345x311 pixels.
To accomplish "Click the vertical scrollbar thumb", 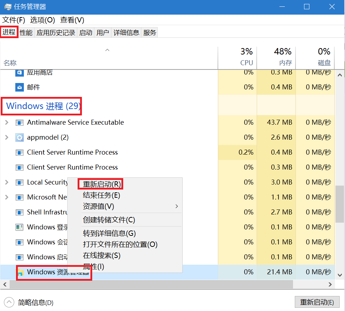I will point(340,204).
